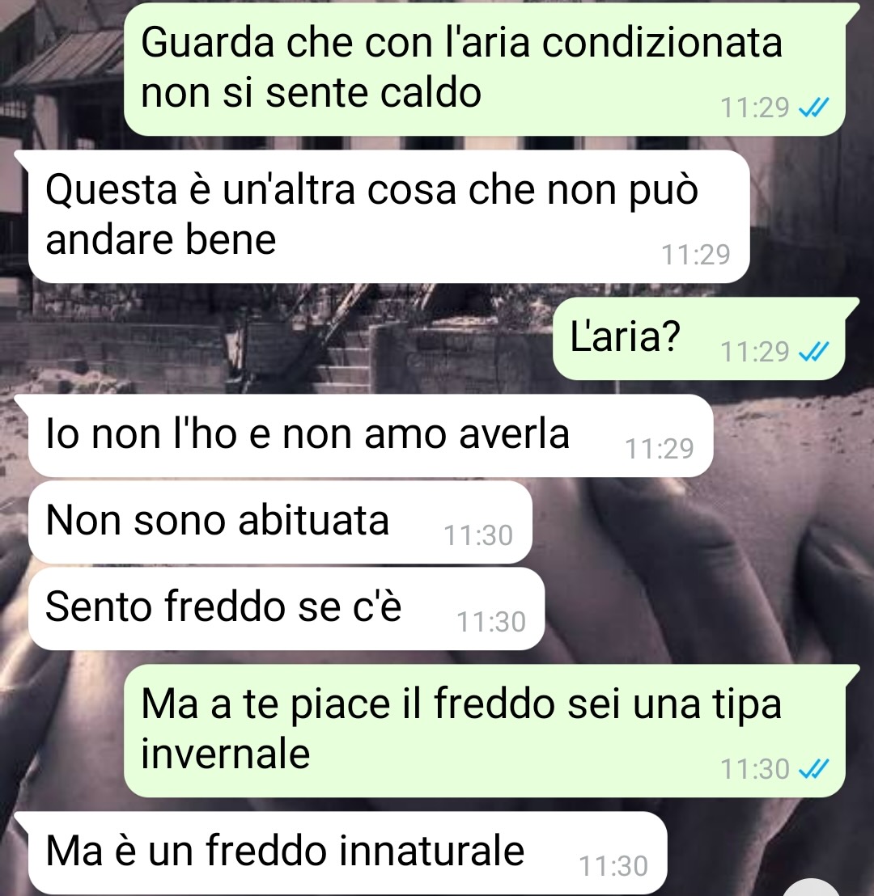Select the message 'Guarda che con l'aria condizionata'
Image resolution: width=874 pixels, height=896 pixels.
(485, 70)
